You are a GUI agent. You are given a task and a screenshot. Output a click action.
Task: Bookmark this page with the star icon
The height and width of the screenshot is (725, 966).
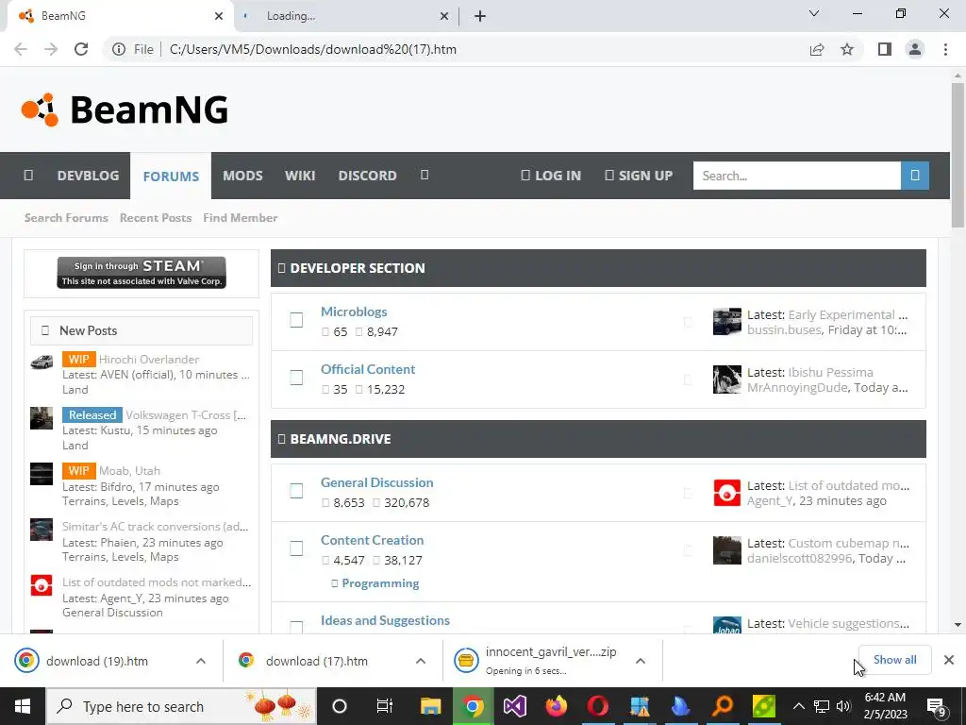pos(848,49)
